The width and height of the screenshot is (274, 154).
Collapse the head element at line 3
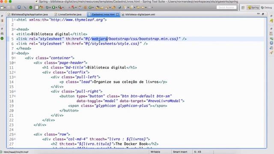pos(15,29)
